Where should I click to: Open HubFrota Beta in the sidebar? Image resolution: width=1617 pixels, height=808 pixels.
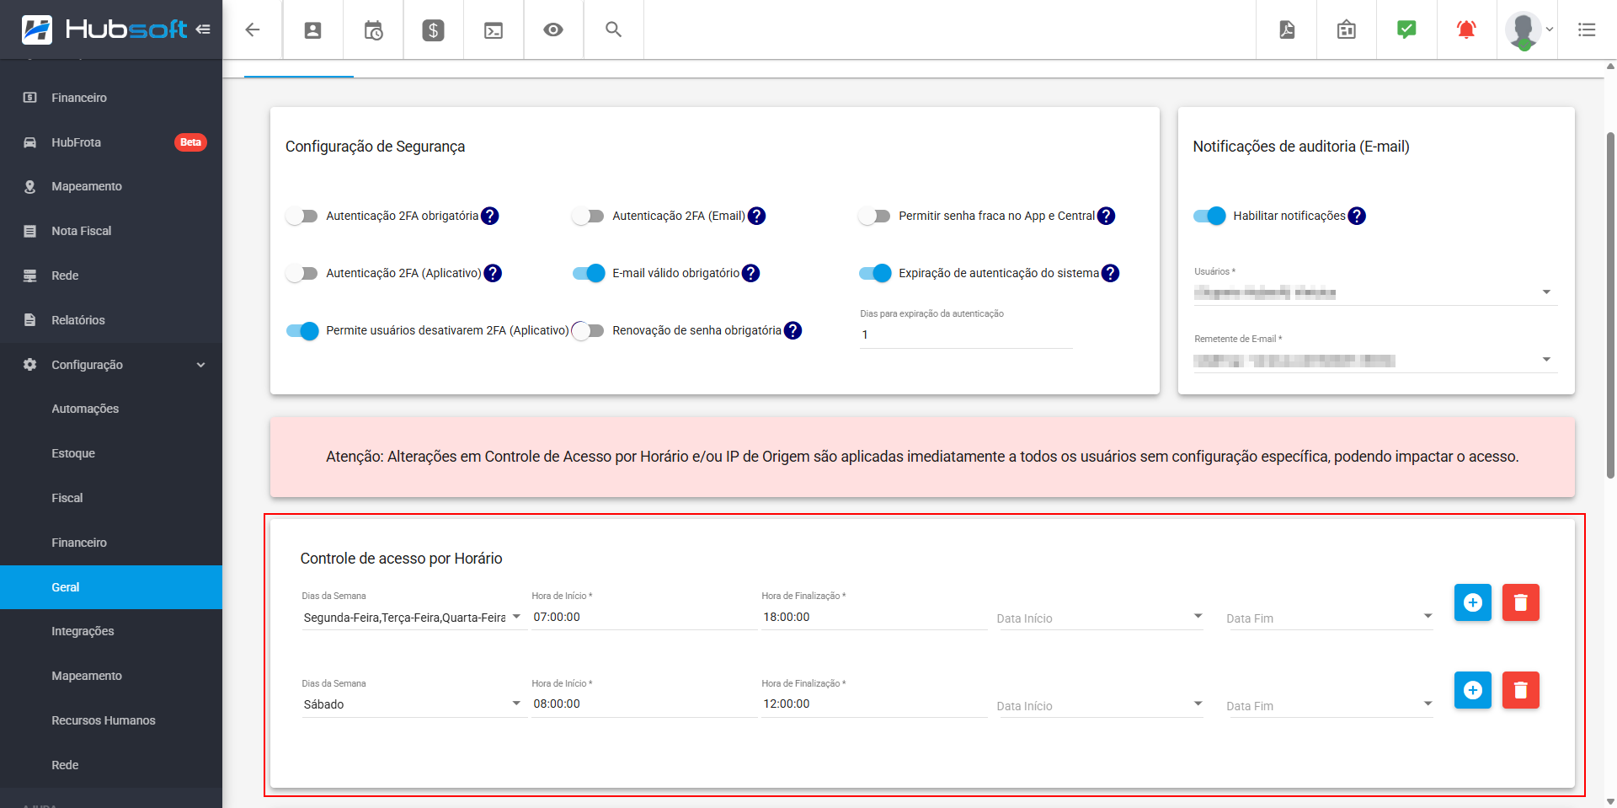tap(77, 142)
